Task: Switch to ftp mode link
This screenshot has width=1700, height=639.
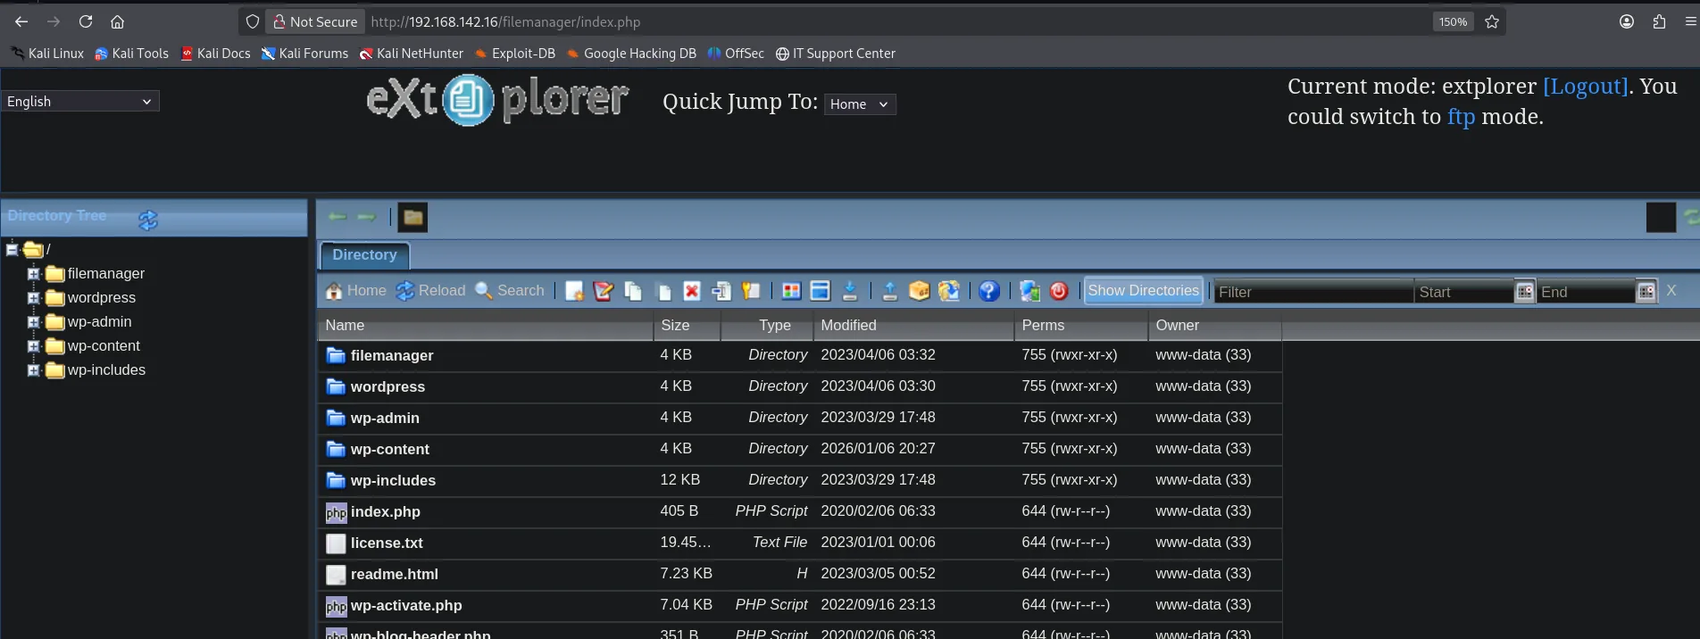Action: (1461, 117)
